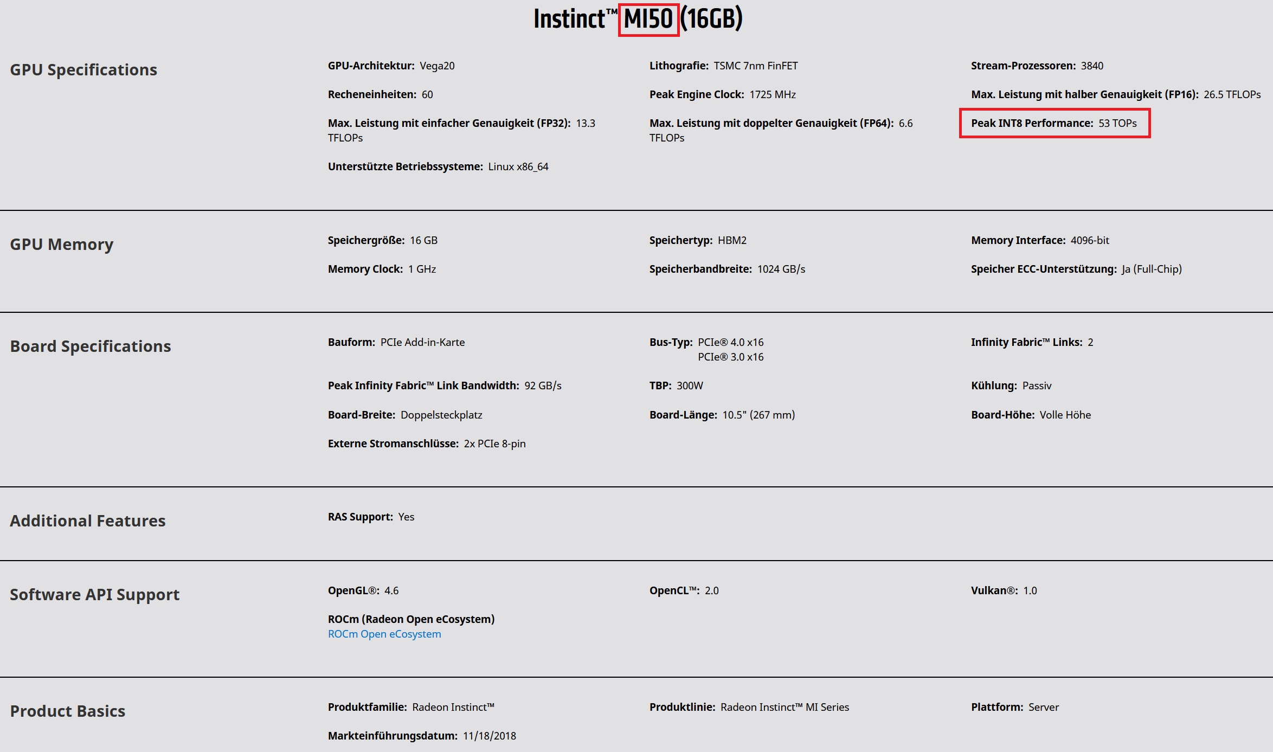
Task: Click the Markteinführungsdatum 11/18/2018 entry
Action: pos(422,736)
